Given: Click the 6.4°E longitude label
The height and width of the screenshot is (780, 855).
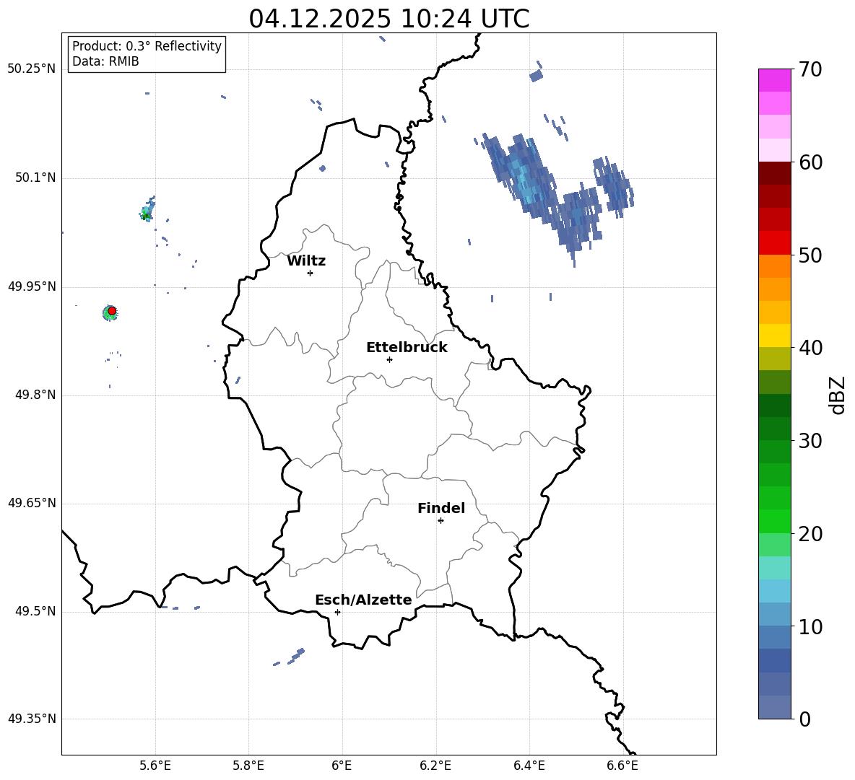Looking at the screenshot, I should pyautogui.click(x=529, y=766).
